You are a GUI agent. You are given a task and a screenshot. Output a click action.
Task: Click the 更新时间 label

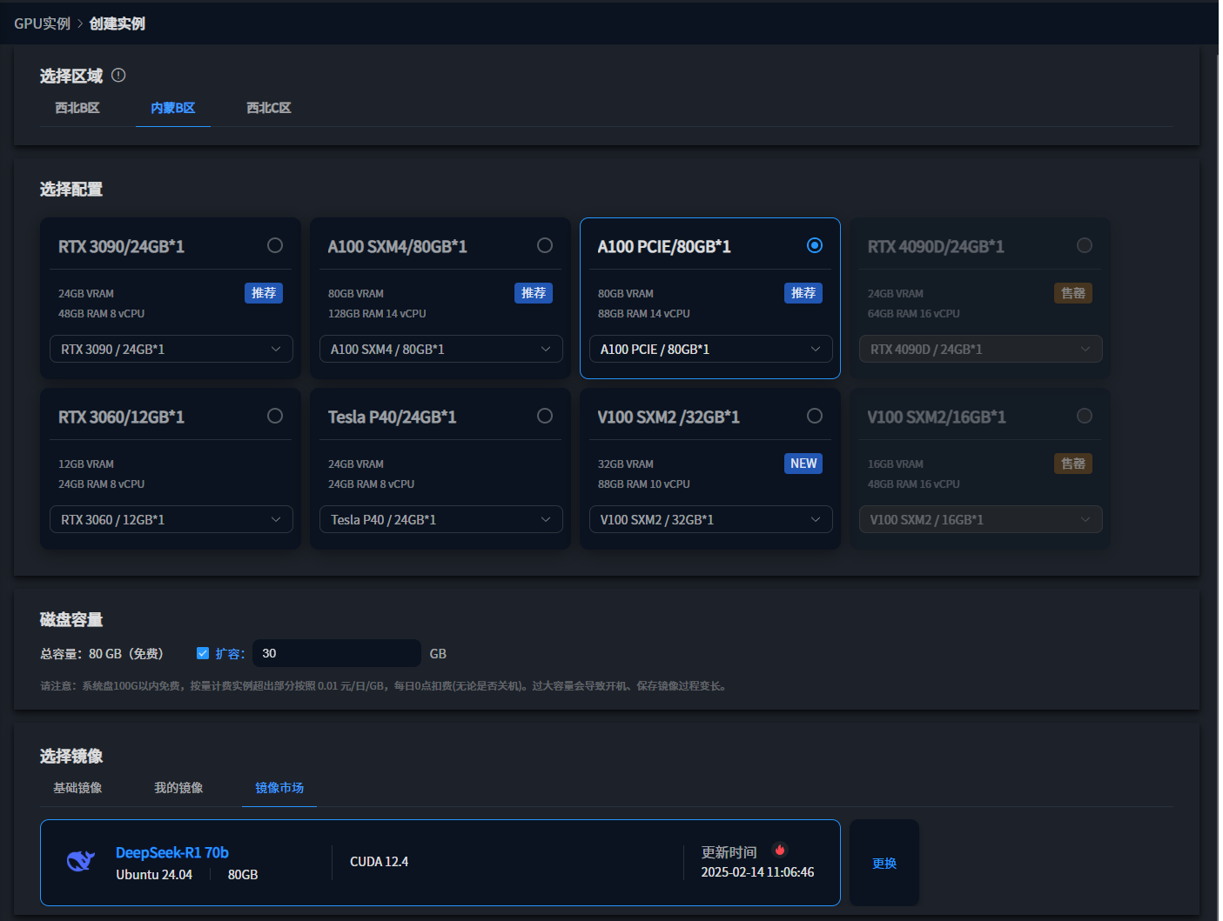click(x=729, y=852)
